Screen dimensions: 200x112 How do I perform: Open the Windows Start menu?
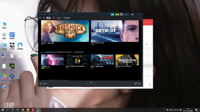click(2, 110)
